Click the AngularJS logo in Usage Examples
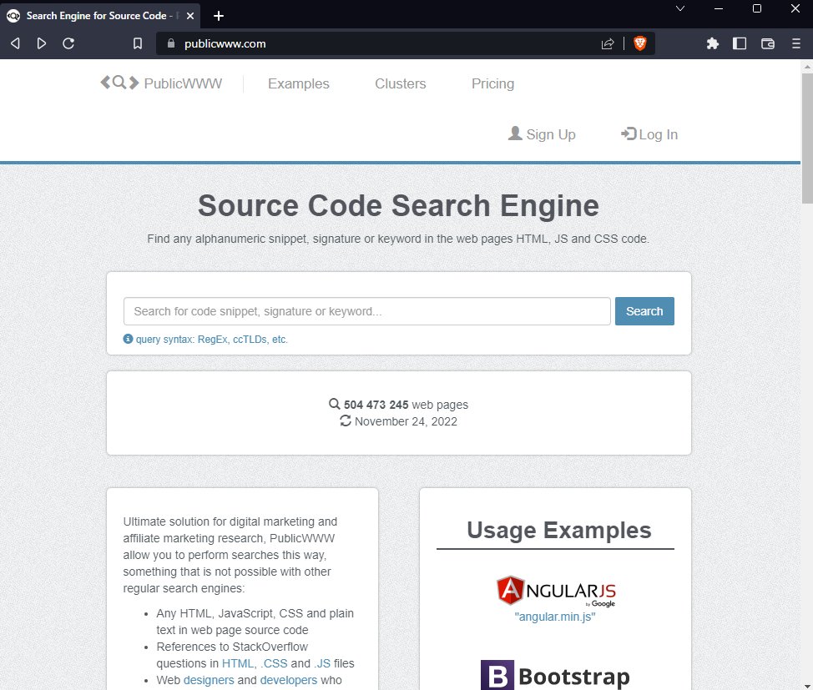Screen dimensions: 813x690 pos(554,589)
